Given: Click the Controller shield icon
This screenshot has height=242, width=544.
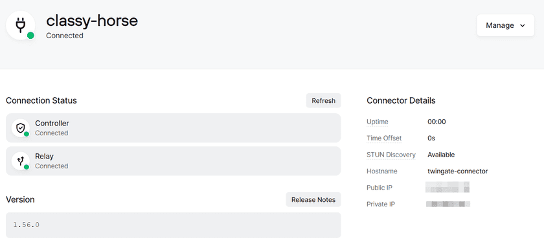Looking at the screenshot, I should tap(21, 128).
